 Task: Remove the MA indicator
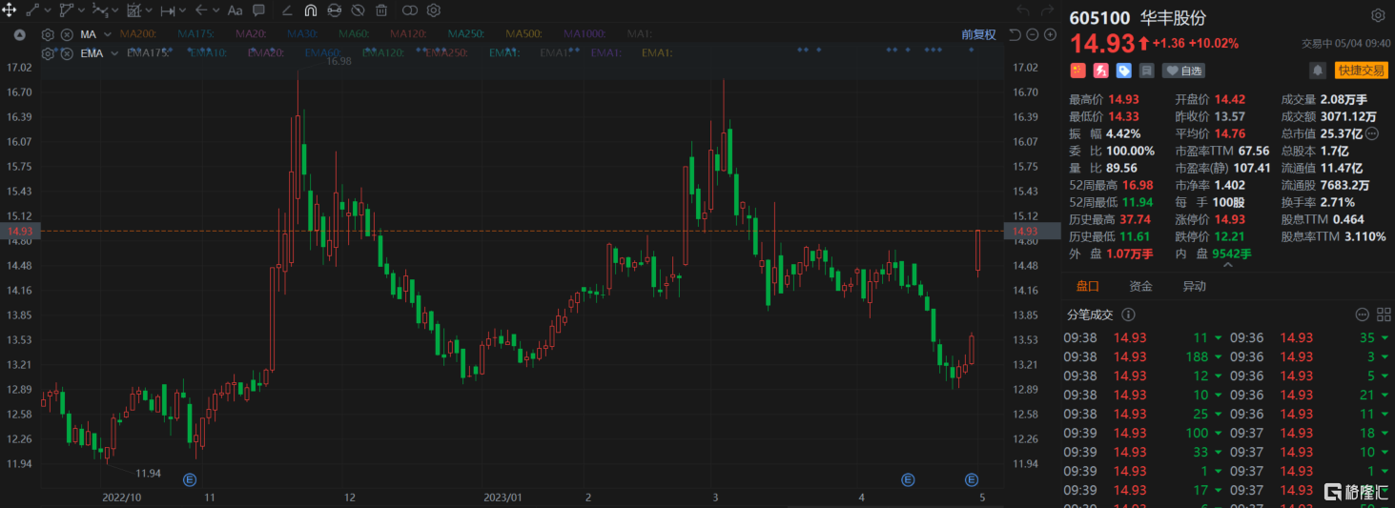pos(66,34)
